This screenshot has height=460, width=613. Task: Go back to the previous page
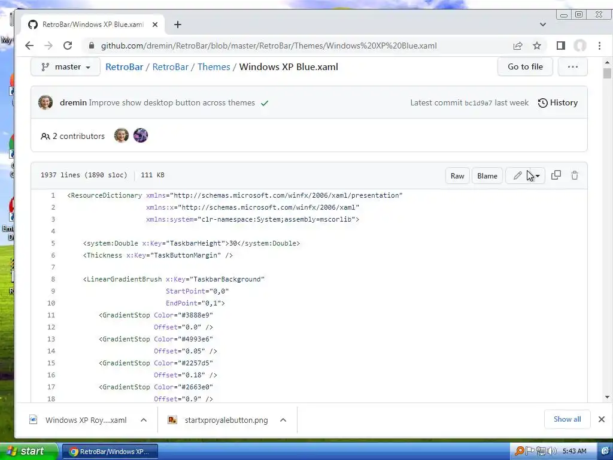click(29, 46)
